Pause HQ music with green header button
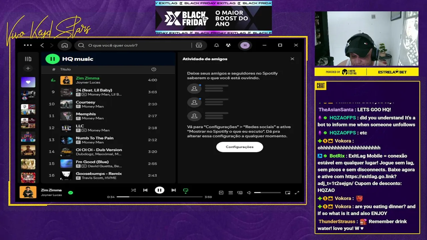 point(52,59)
